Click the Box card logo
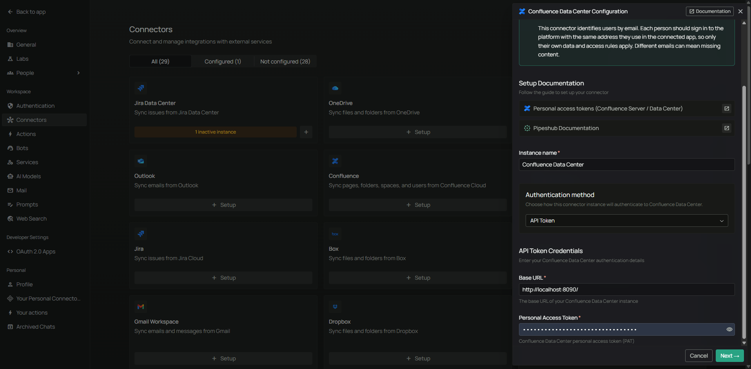Image resolution: width=751 pixels, height=369 pixels. [x=335, y=234]
